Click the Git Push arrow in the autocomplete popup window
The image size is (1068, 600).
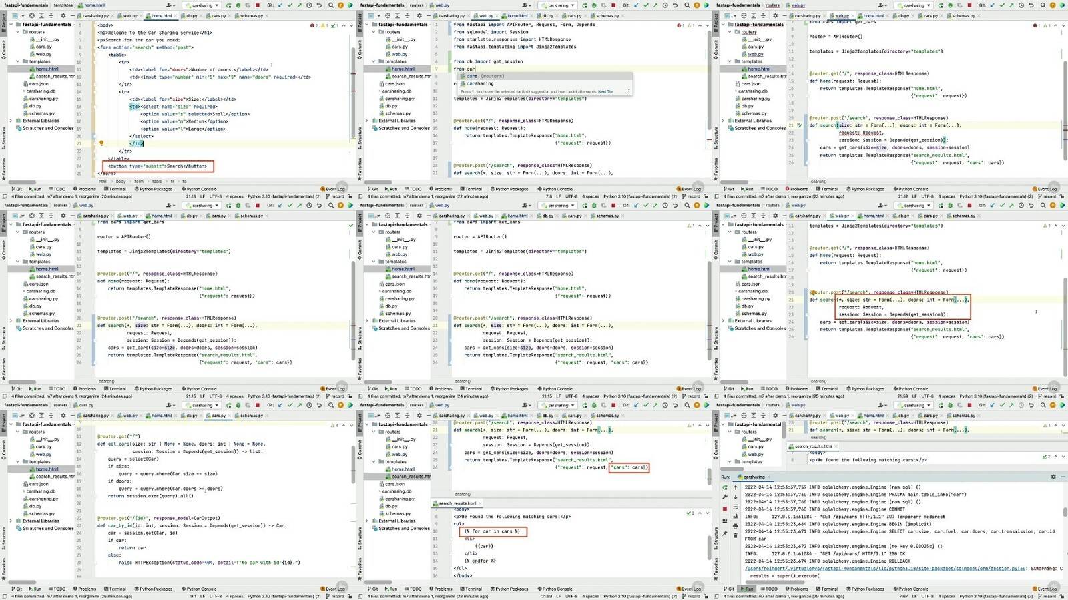(655, 5)
